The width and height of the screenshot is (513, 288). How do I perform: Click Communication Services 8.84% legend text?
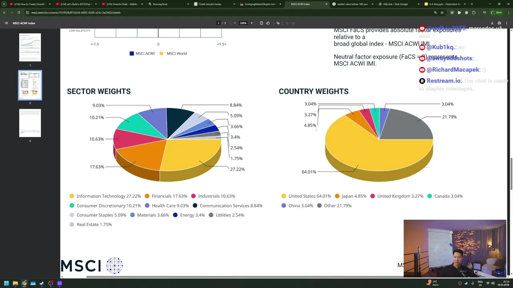click(231, 206)
